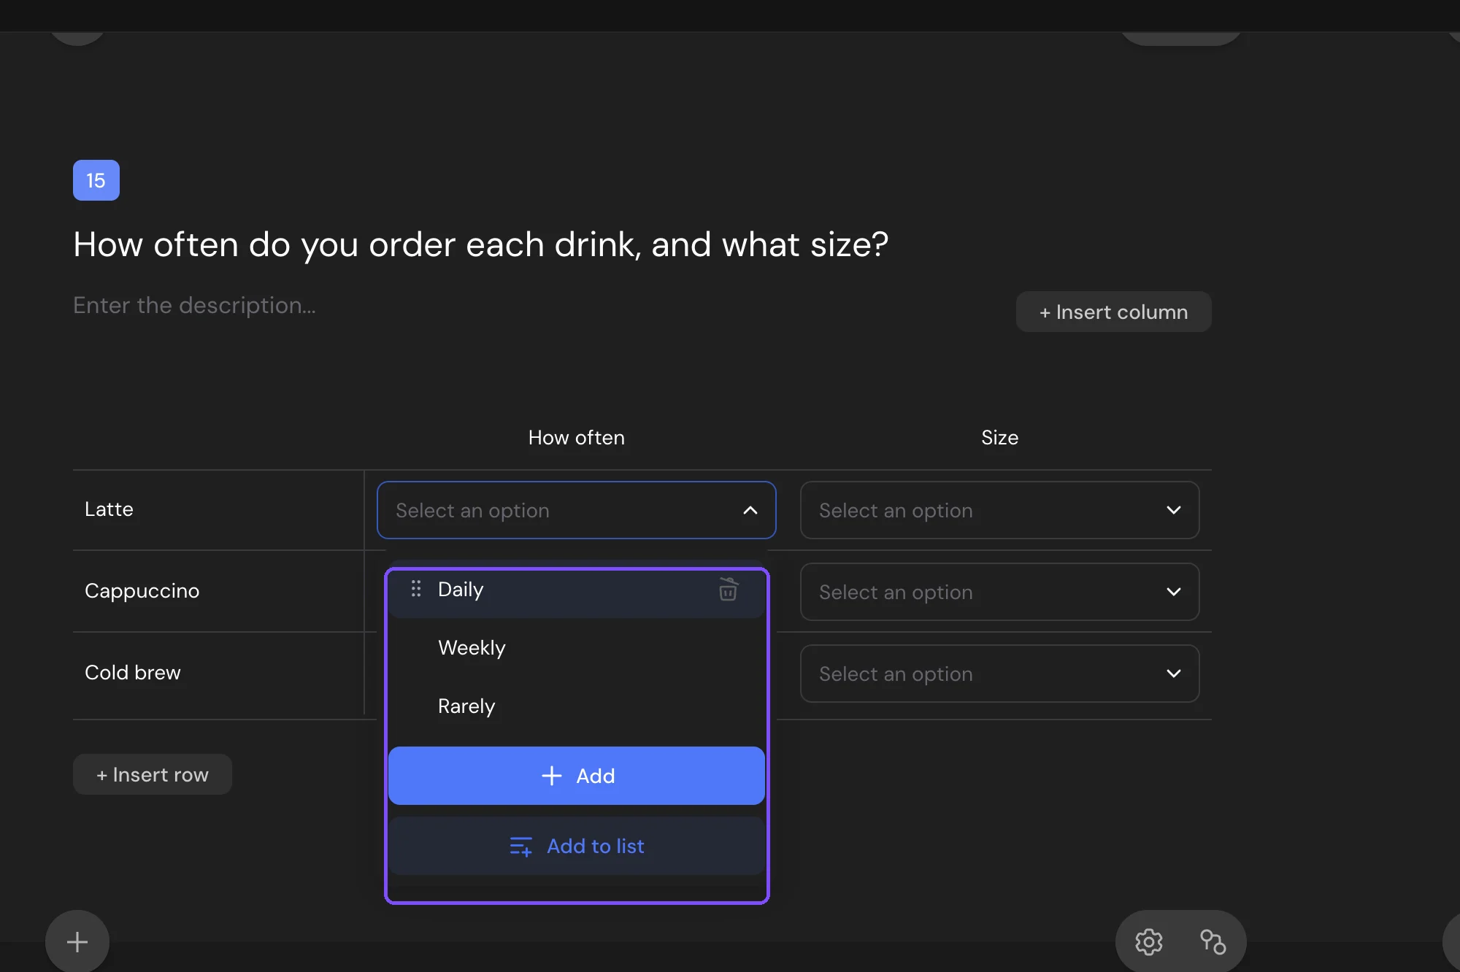Click the Latte row label

point(109,509)
